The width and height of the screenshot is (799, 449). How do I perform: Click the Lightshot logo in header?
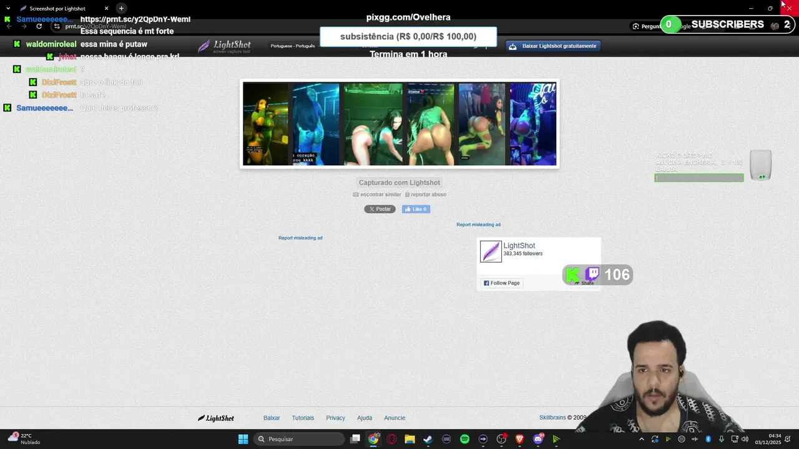click(224, 46)
